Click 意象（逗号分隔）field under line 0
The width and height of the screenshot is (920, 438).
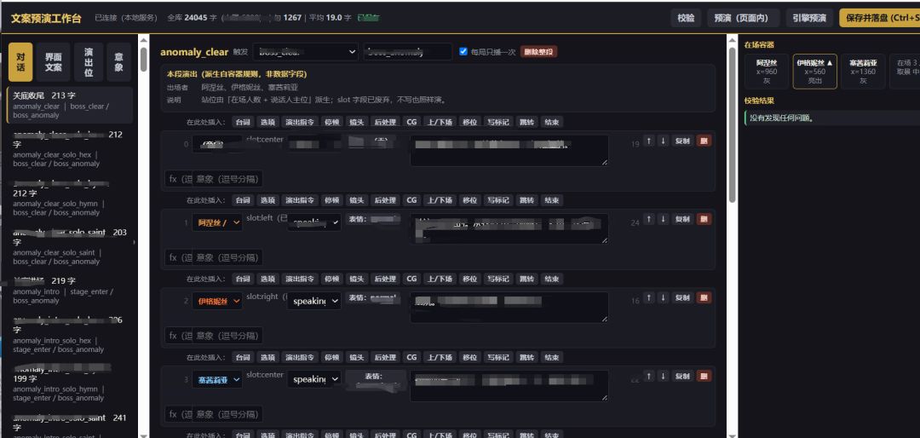(x=227, y=178)
